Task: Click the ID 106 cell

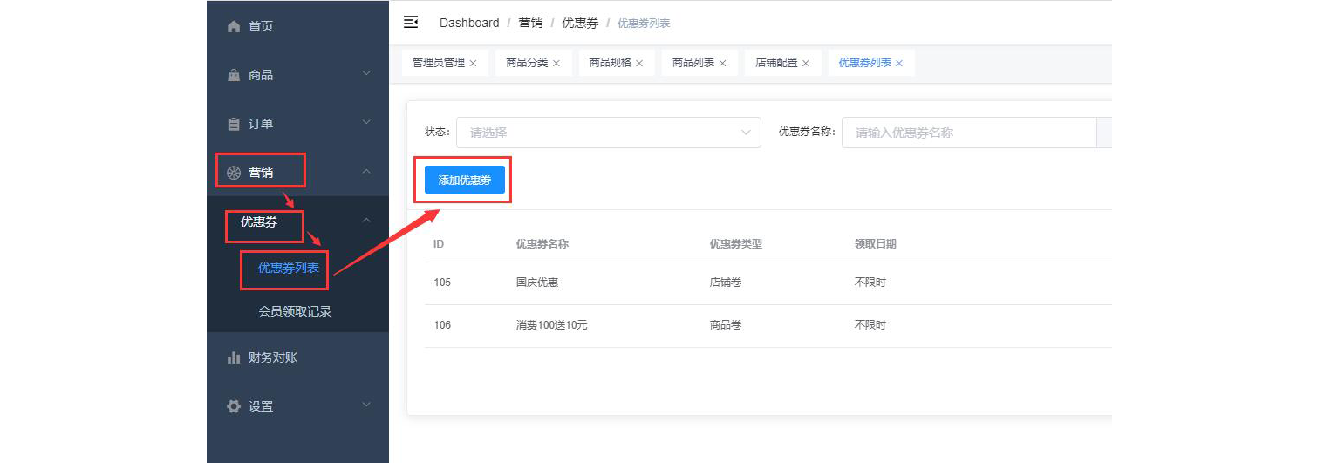Action: [x=442, y=325]
